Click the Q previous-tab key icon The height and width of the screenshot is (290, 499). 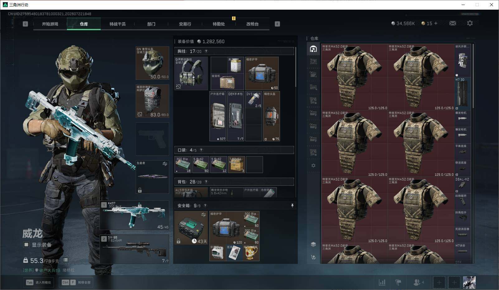point(26,24)
